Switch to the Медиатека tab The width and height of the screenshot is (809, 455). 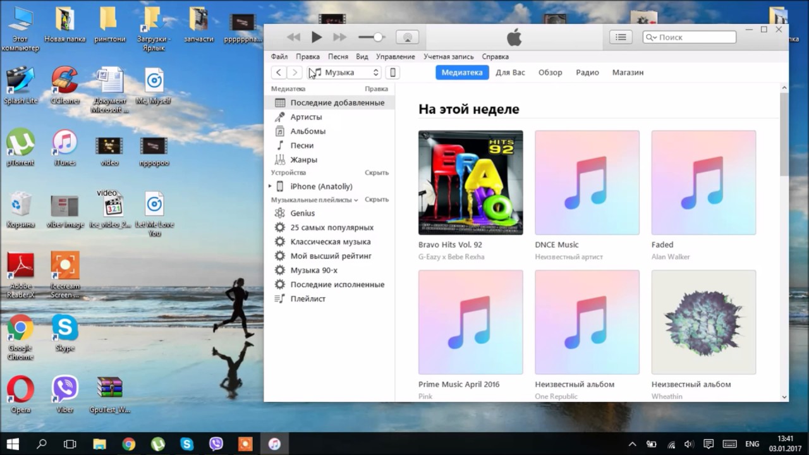pos(462,73)
